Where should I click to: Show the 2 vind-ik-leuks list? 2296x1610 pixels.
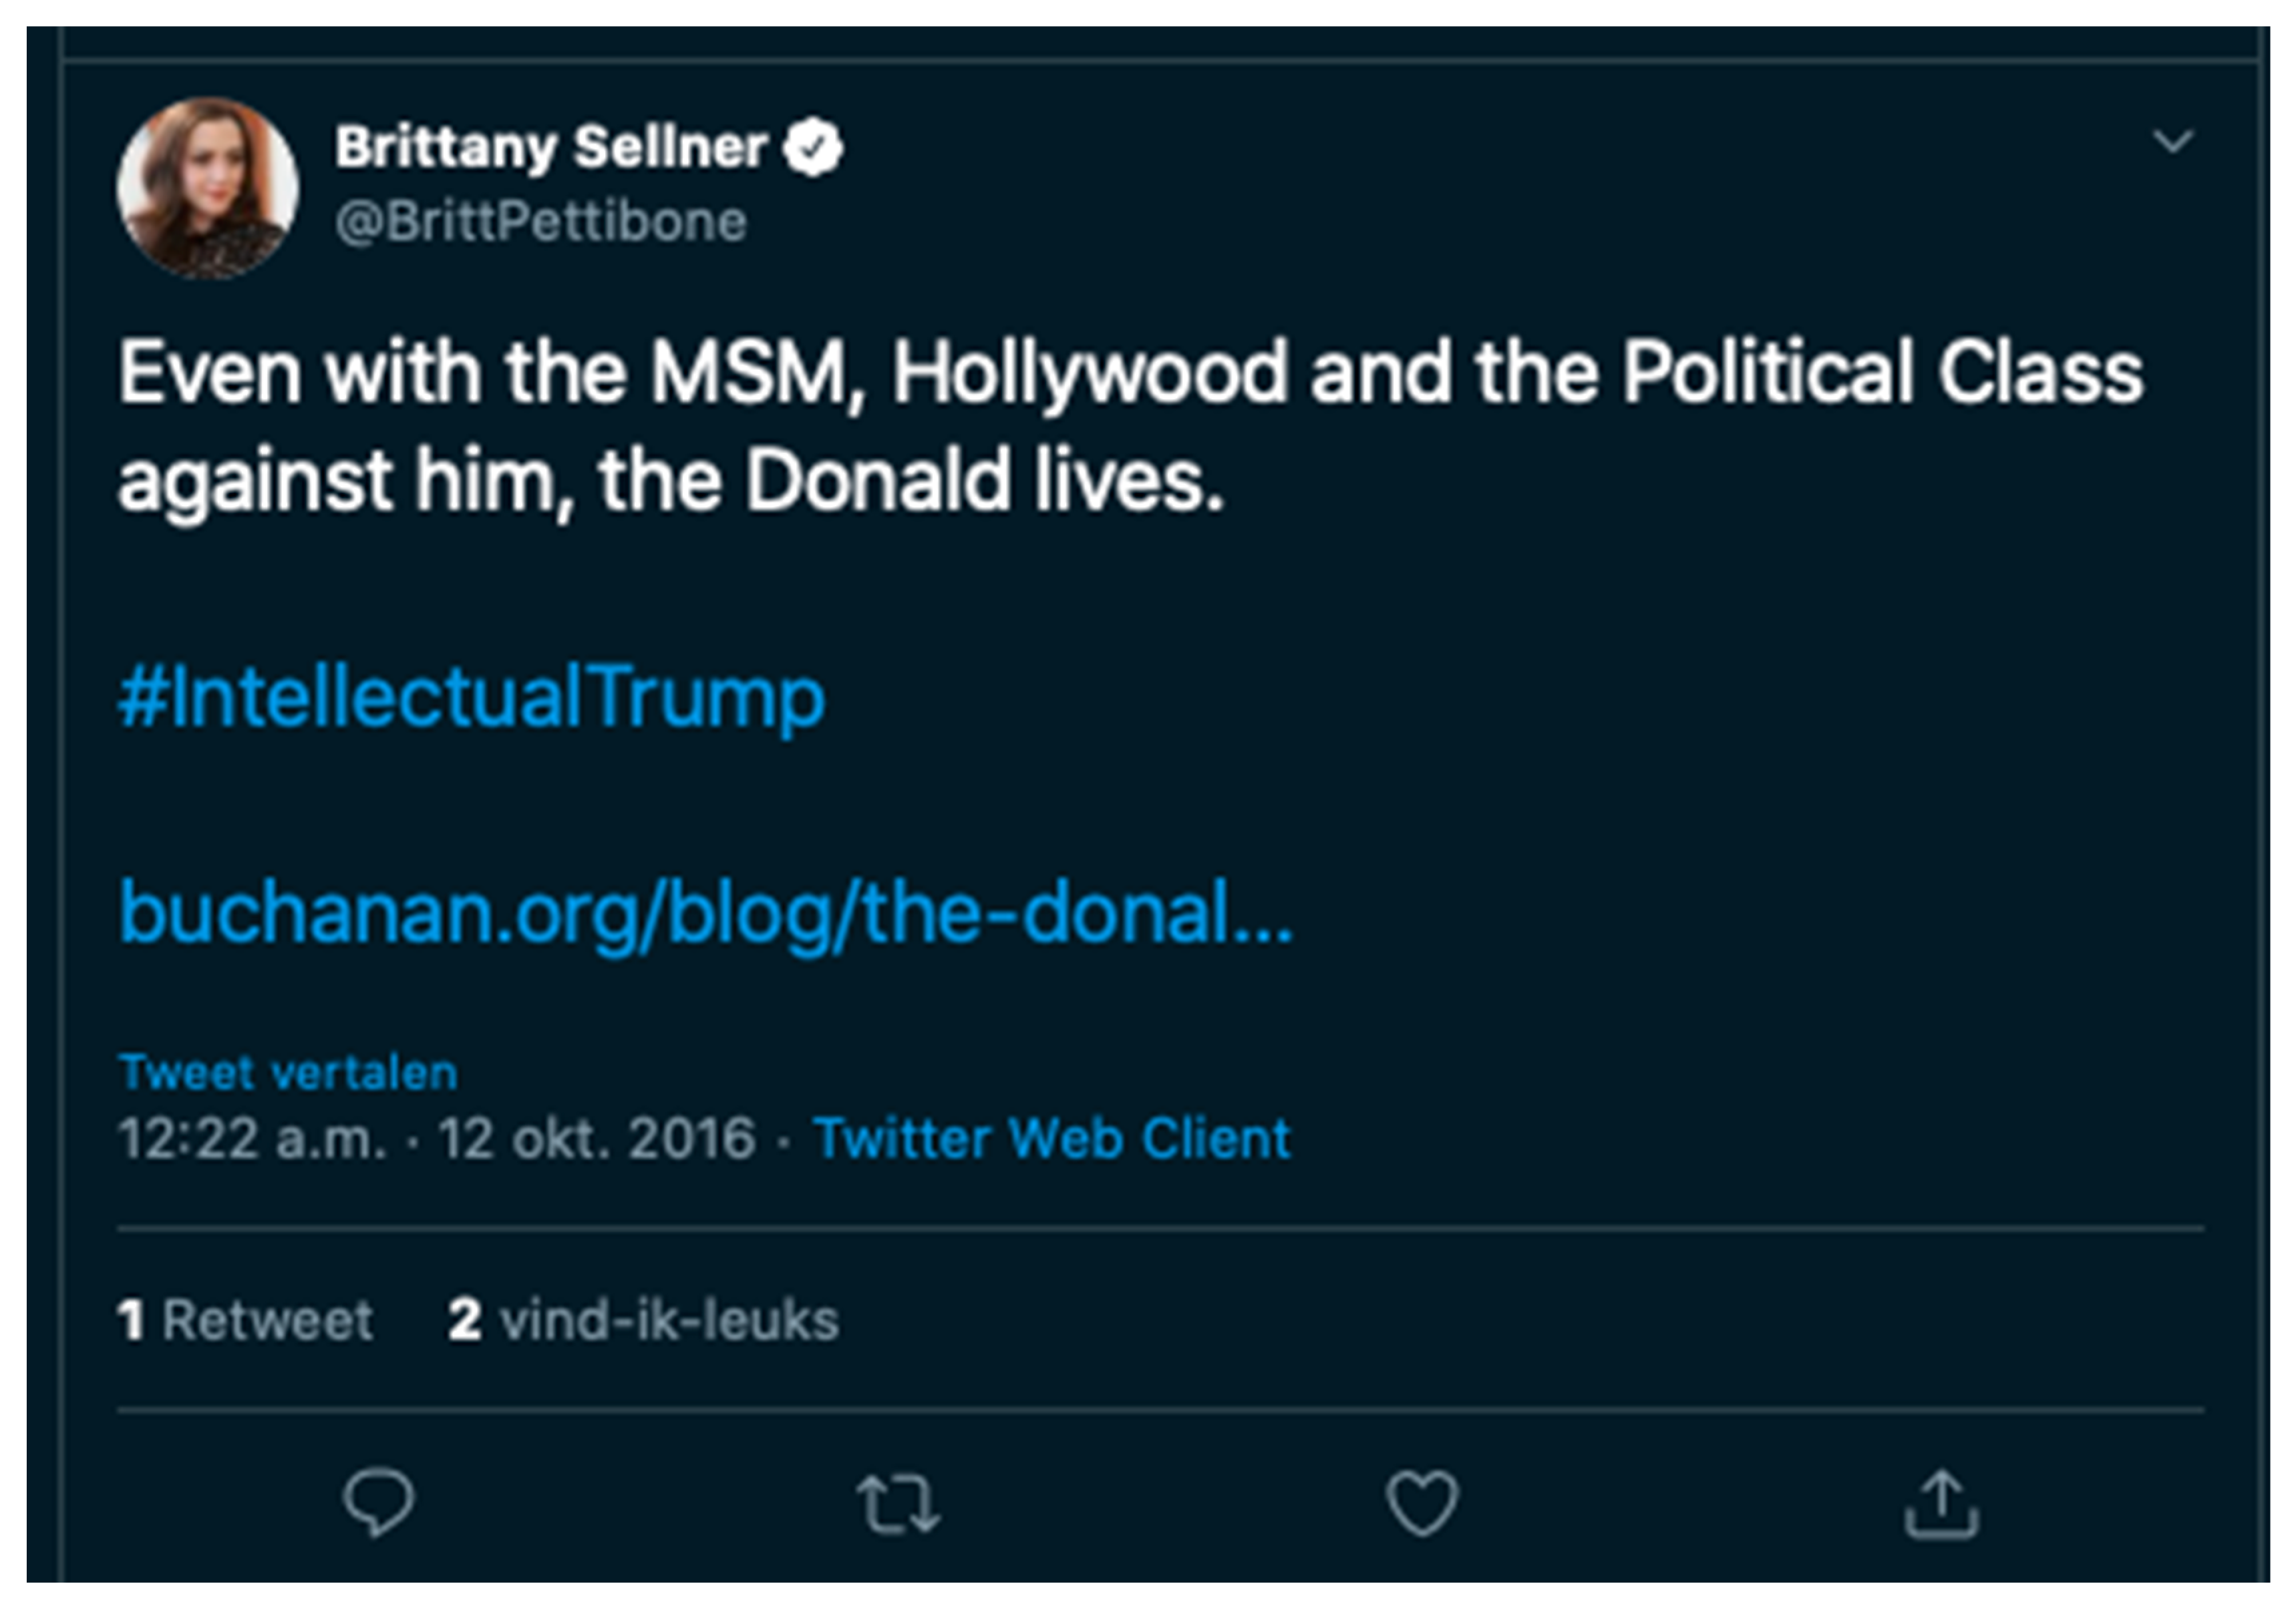644,1320
